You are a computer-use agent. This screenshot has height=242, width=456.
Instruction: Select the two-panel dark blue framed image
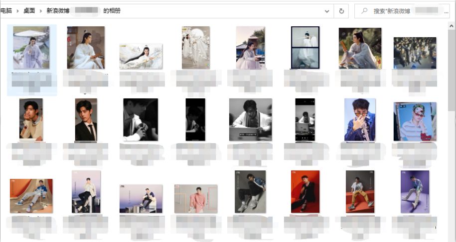(305, 48)
